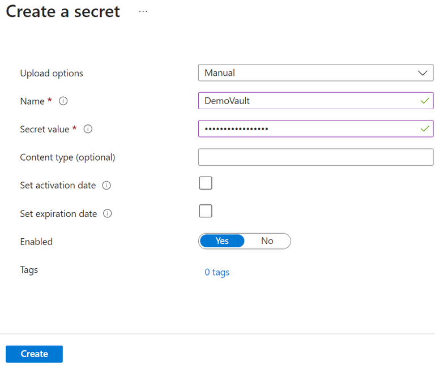This screenshot has height=365, width=435.
Task: Click into the masked Secret value field
Action: (x=306, y=129)
